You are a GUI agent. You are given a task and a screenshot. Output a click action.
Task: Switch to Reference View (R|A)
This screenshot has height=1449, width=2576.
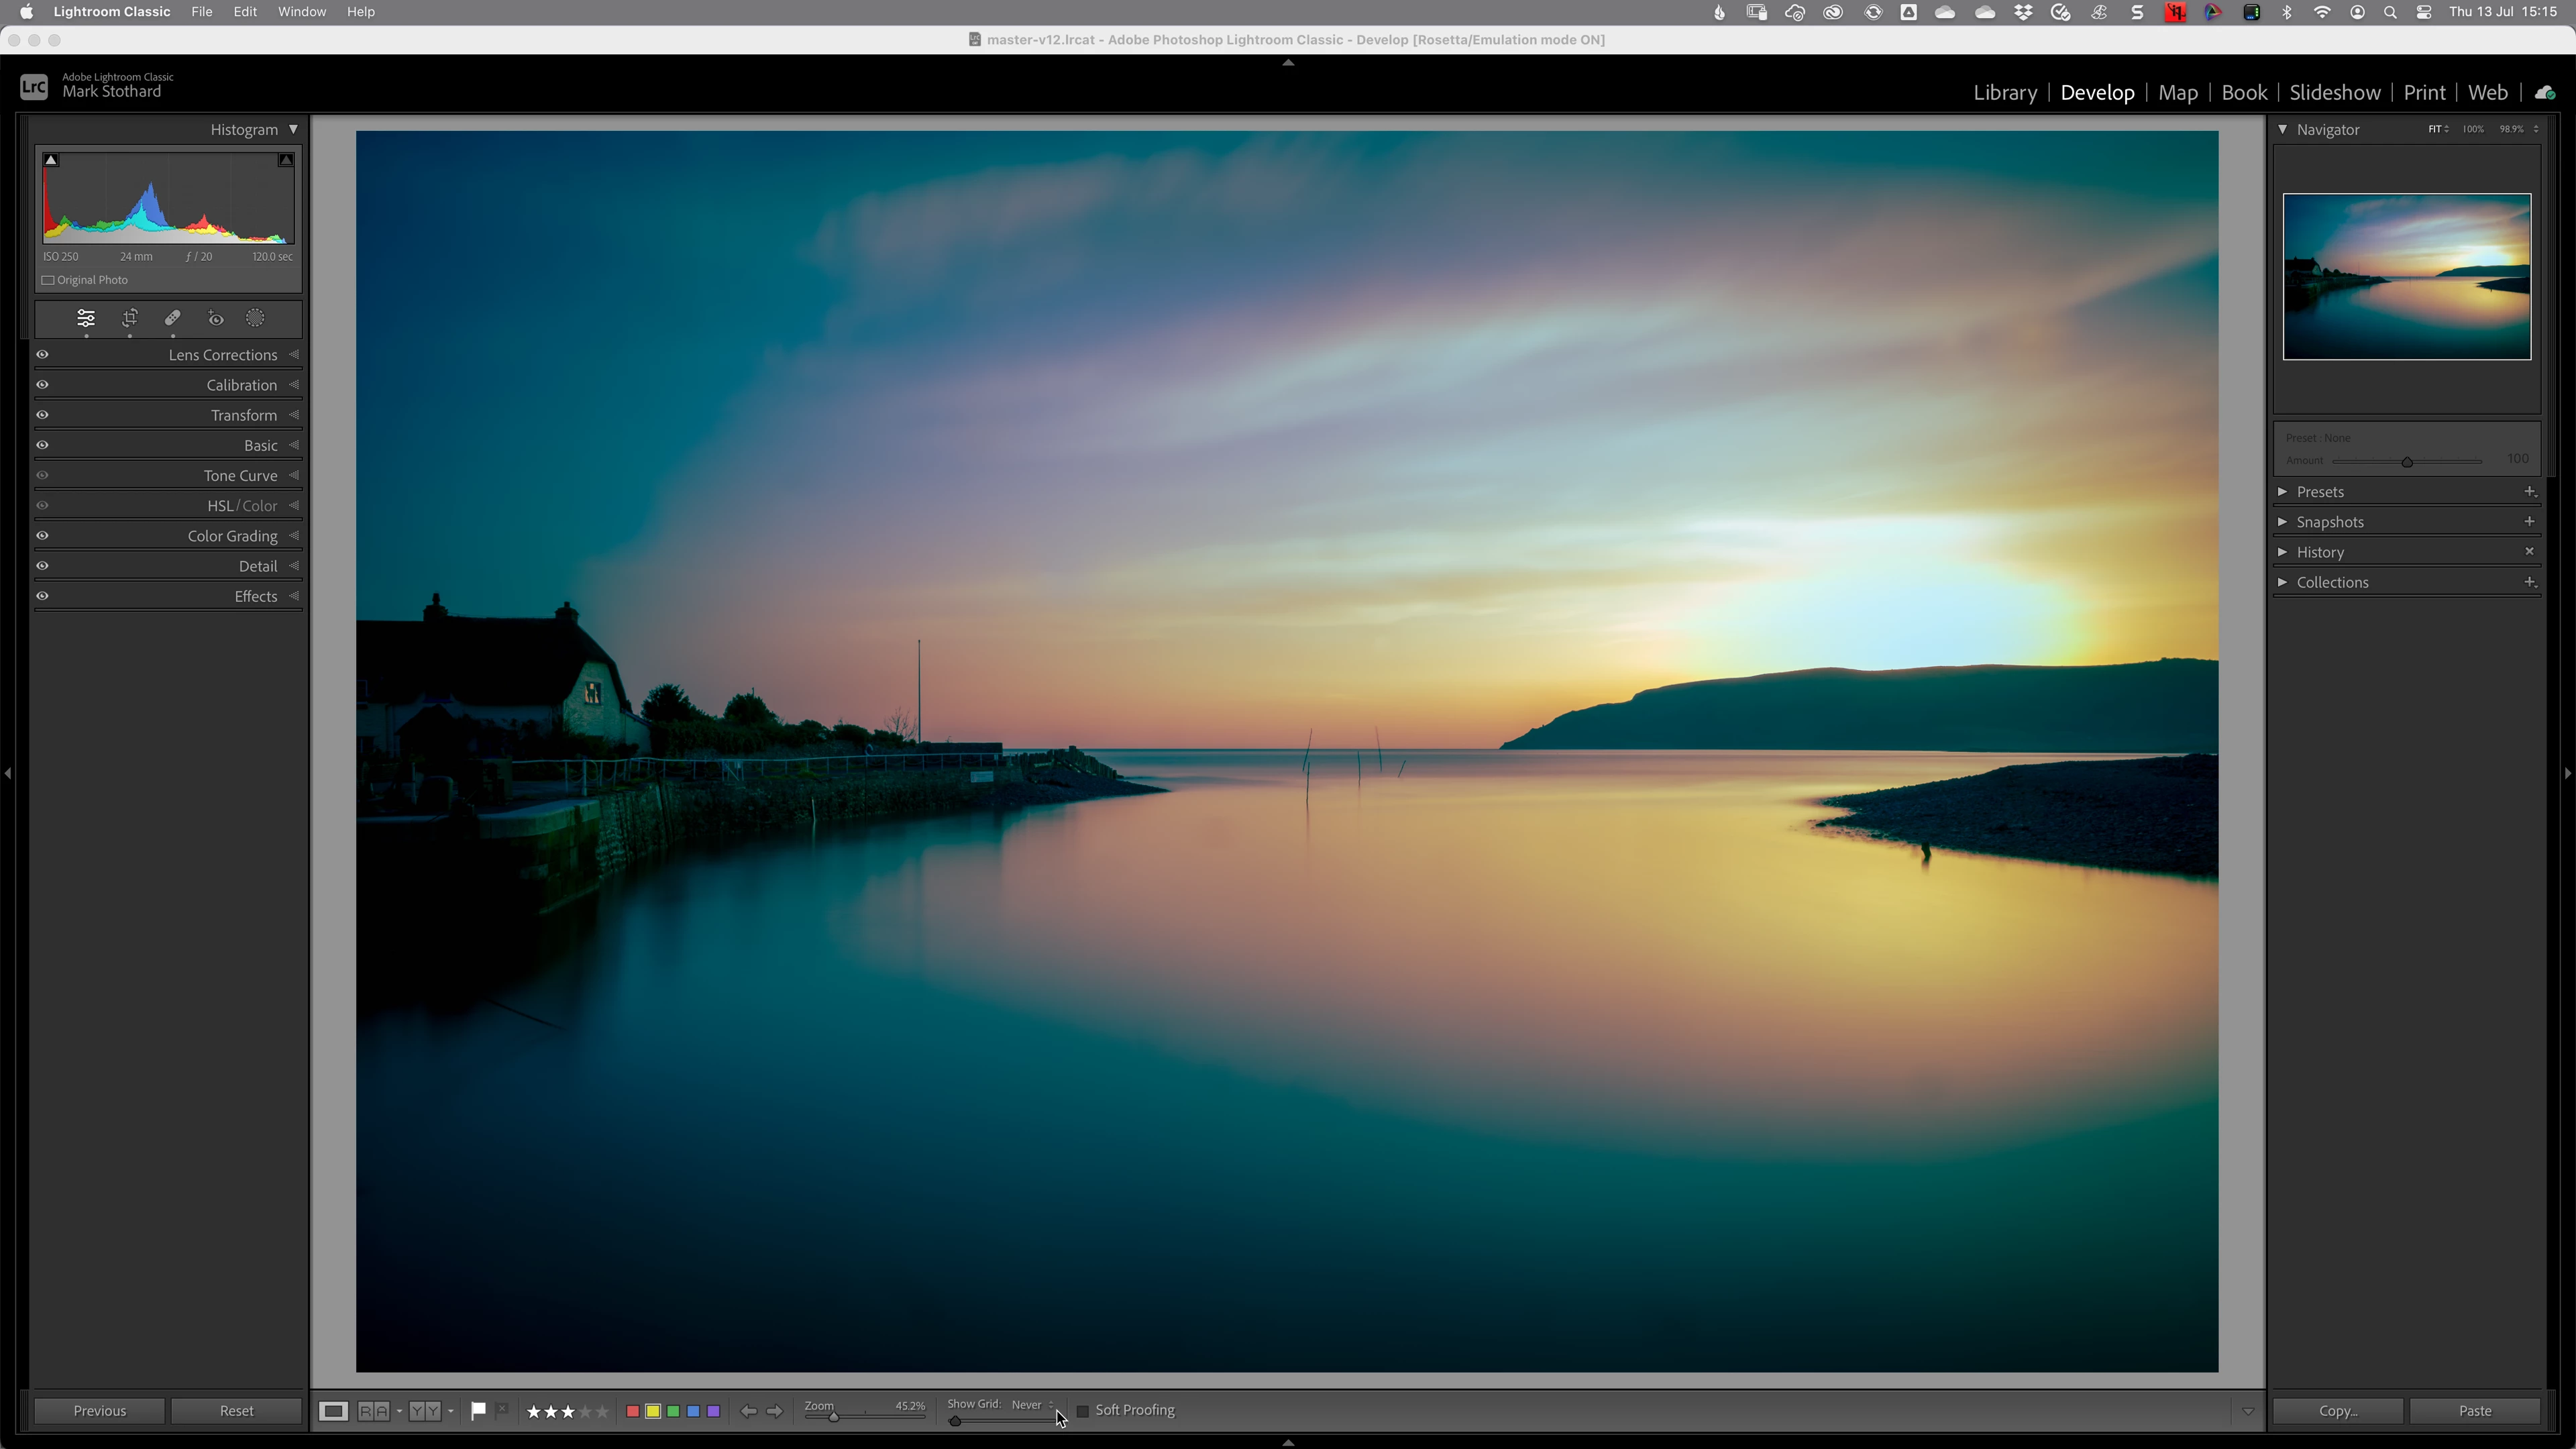pyautogui.click(x=373, y=1410)
